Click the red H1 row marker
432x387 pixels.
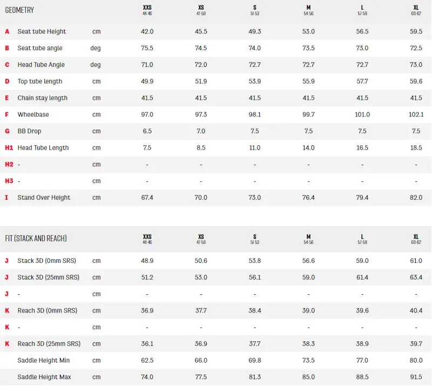click(9, 148)
